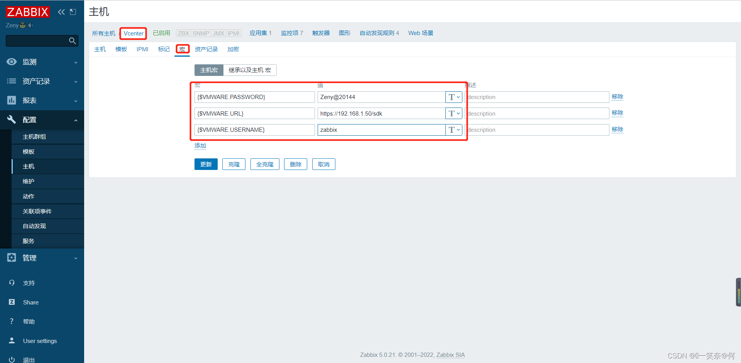Open the 主机 tab
741x363 pixels.
[100, 49]
